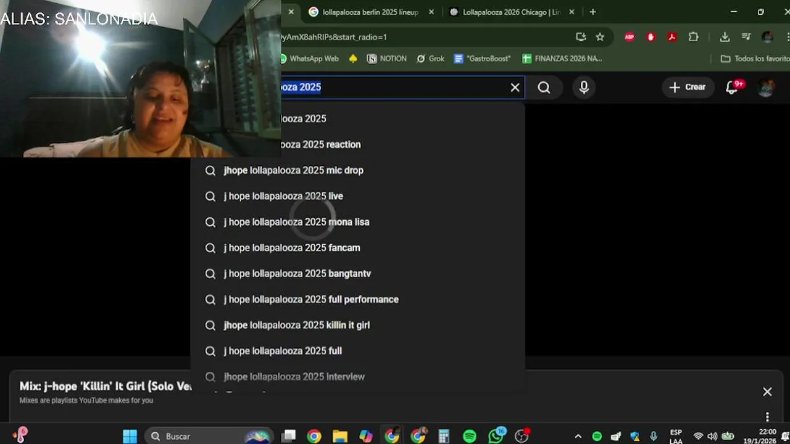Open WhatsApp Web bookmark

tap(309, 59)
